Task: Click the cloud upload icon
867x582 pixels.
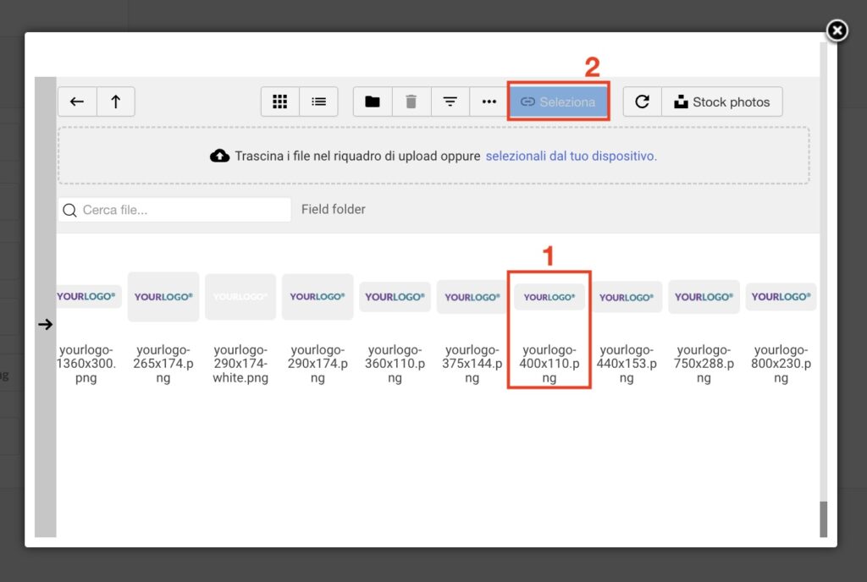Action: pyautogui.click(x=219, y=156)
